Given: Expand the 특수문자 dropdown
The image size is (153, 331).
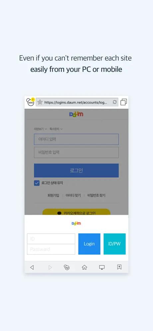Looking at the screenshot, I should tap(56, 129).
